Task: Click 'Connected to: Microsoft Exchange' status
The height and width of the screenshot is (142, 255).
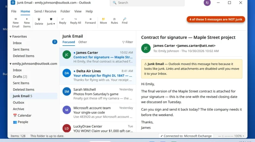Action: [x=186, y=136]
